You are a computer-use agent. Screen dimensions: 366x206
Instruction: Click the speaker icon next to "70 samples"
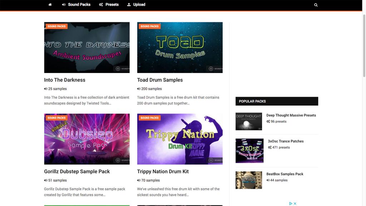pos(138,180)
